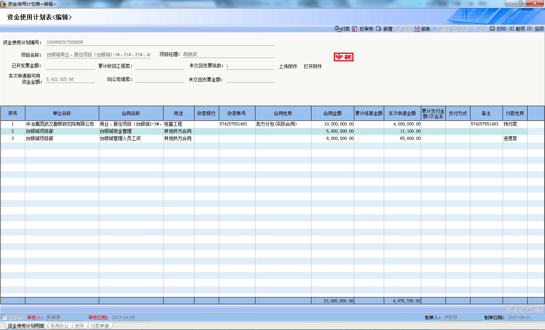Click the 打印 print icon

coord(492,29)
